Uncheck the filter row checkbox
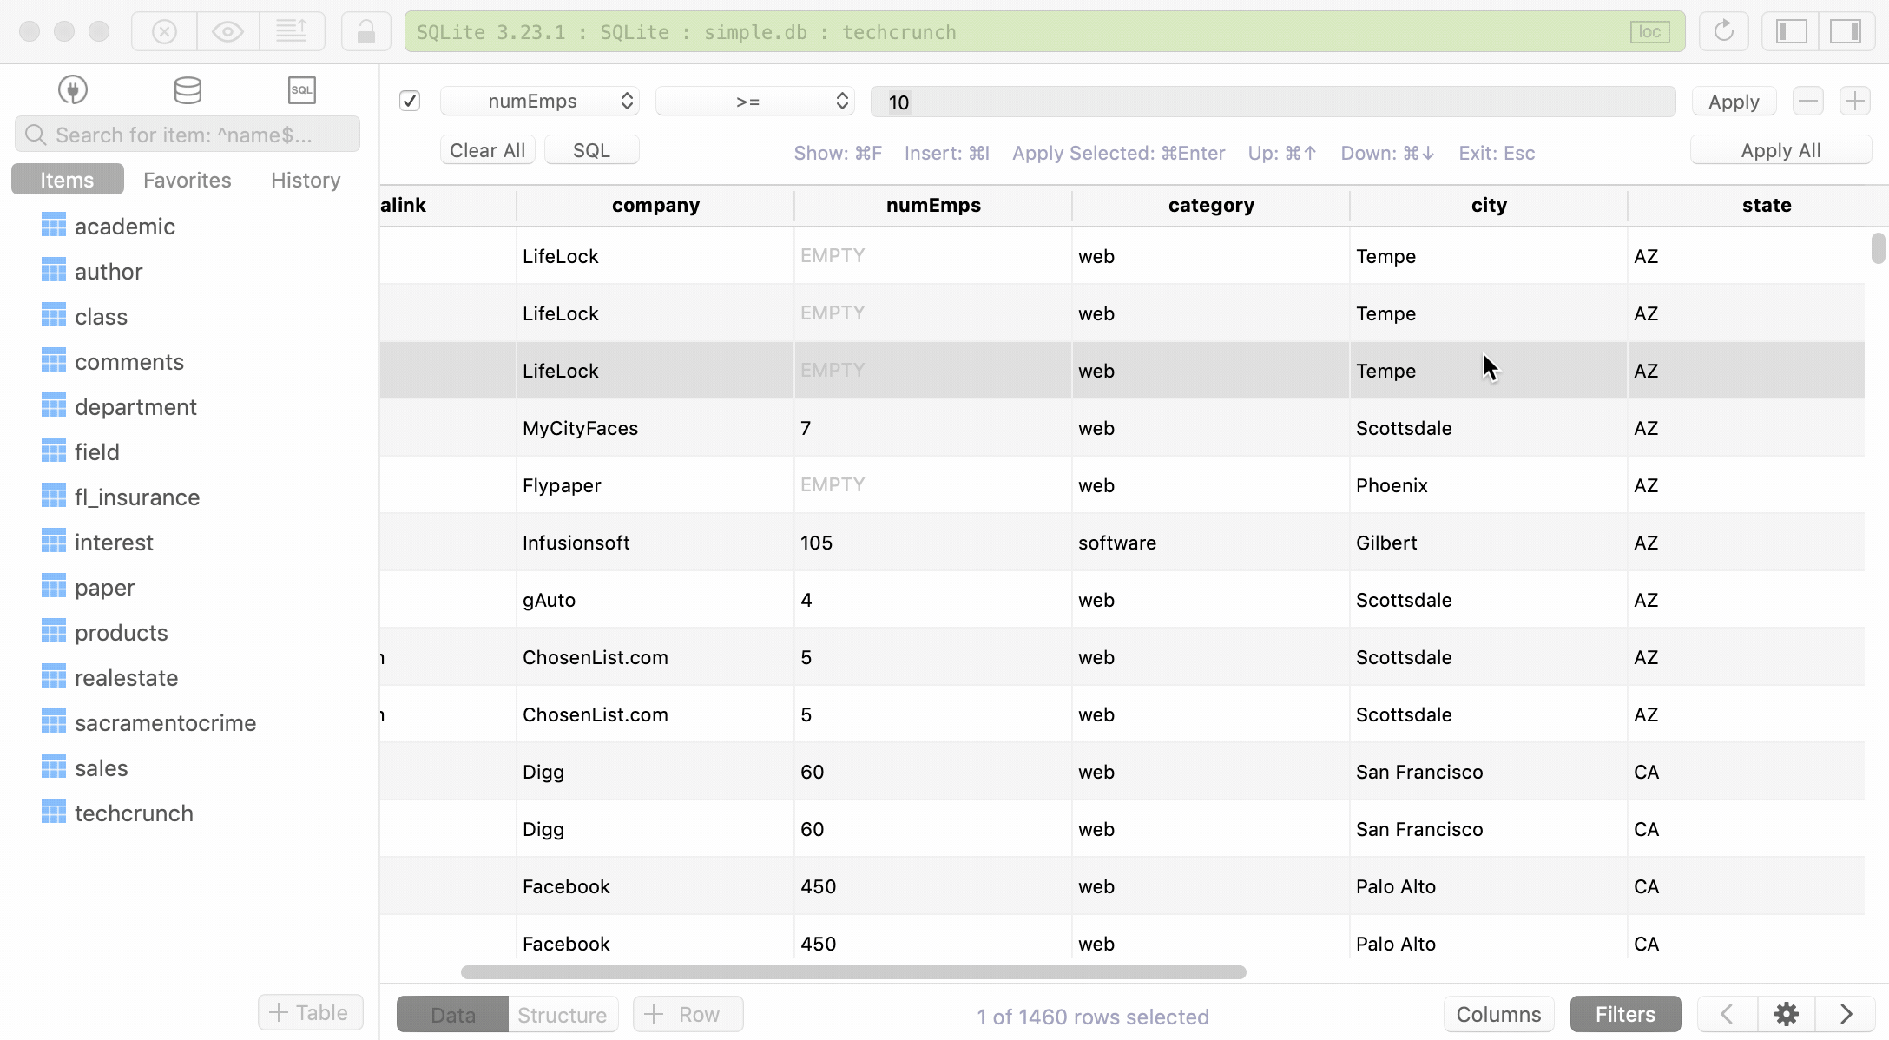This screenshot has height=1040, width=1889. pos(410,101)
